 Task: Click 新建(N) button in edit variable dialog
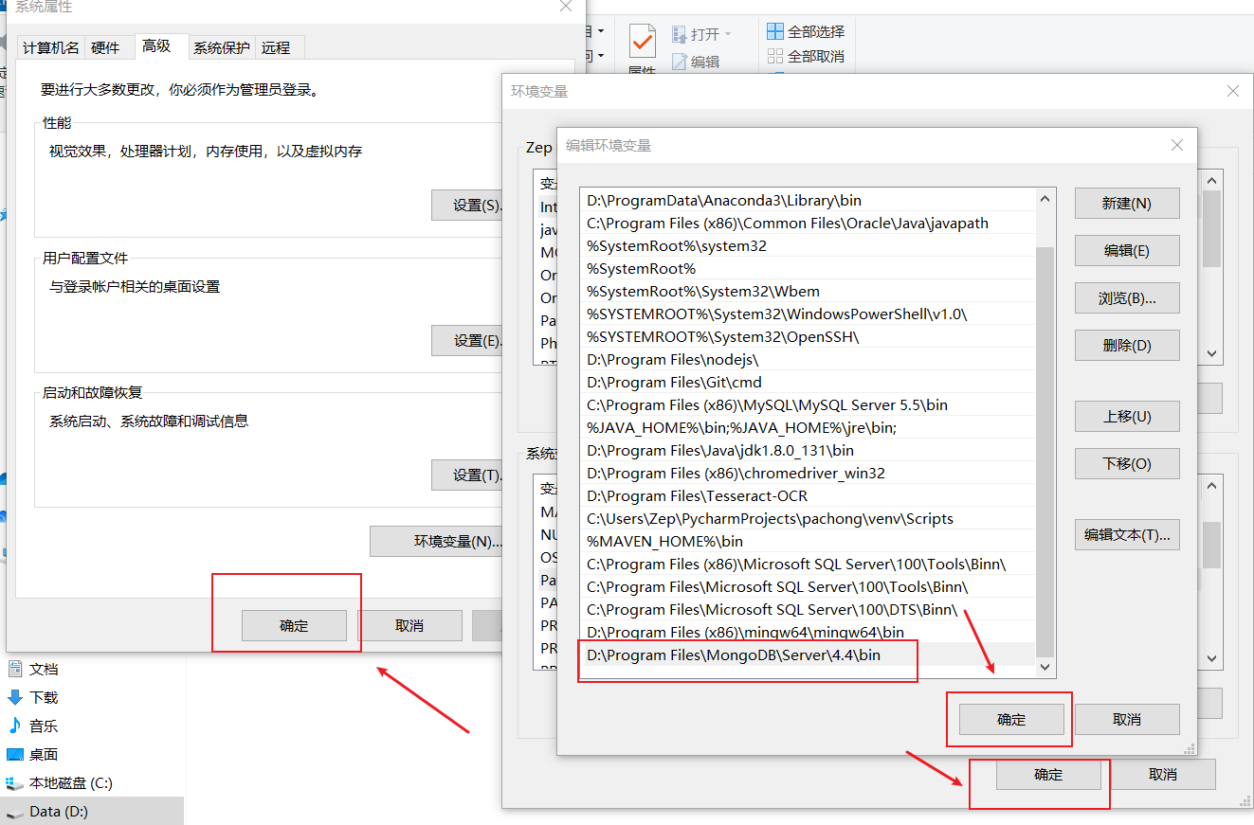coord(1127,203)
